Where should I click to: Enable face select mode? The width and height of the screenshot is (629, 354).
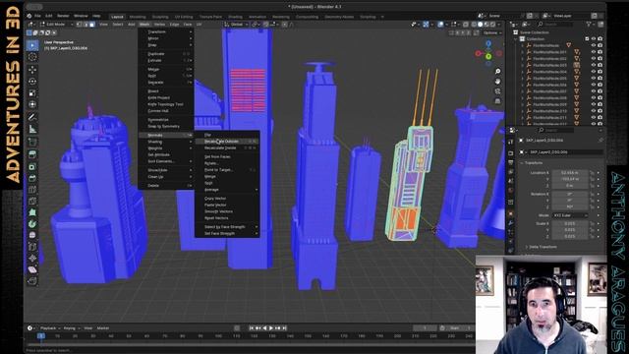(91, 25)
